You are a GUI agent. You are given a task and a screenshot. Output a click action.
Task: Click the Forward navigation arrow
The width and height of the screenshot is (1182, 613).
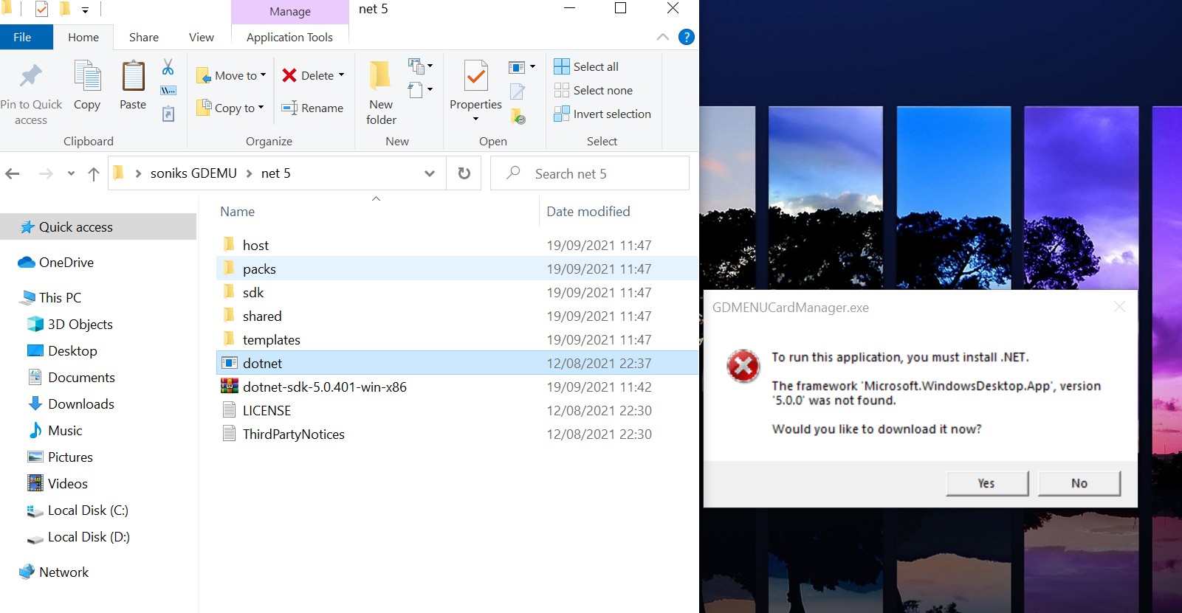point(46,173)
